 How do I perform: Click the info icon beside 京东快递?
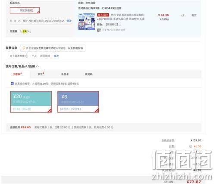[x=32, y=10]
